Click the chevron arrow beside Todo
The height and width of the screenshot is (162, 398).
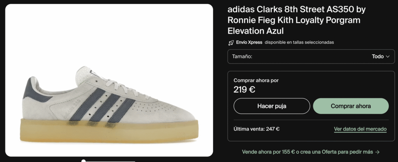click(x=388, y=57)
